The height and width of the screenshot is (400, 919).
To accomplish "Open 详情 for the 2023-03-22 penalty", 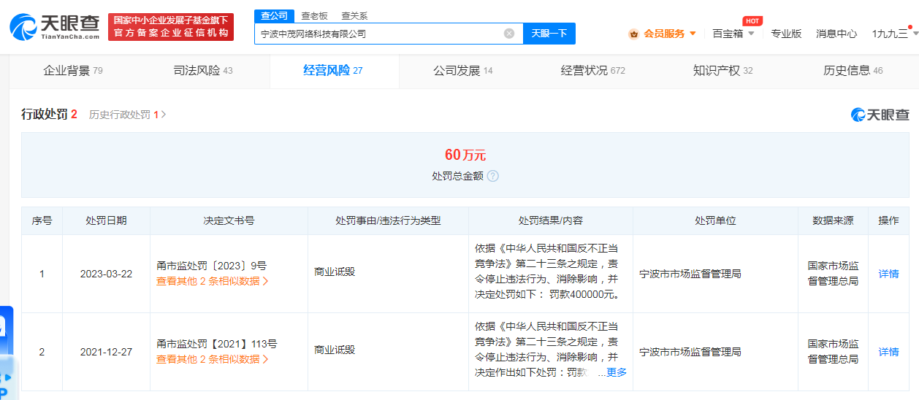I will point(888,274).
